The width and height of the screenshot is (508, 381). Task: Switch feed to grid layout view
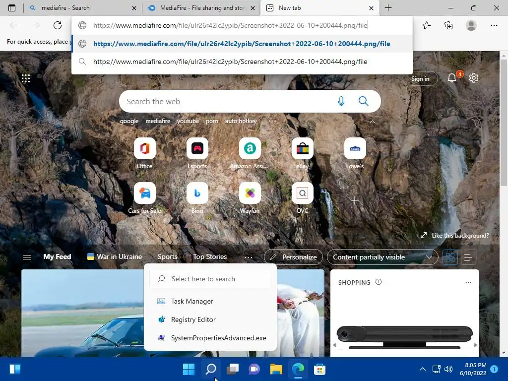tap(450, 257)
